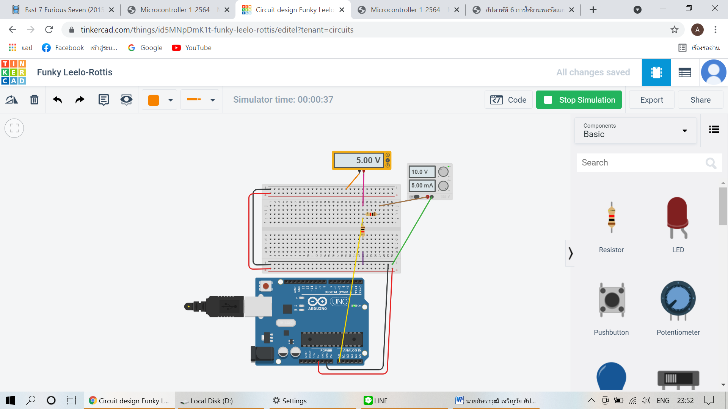The height and width of the screenshot is (409, 728).
Task: Toggle components list view icon
Action: pyautogui.click(x=714, y=130)
